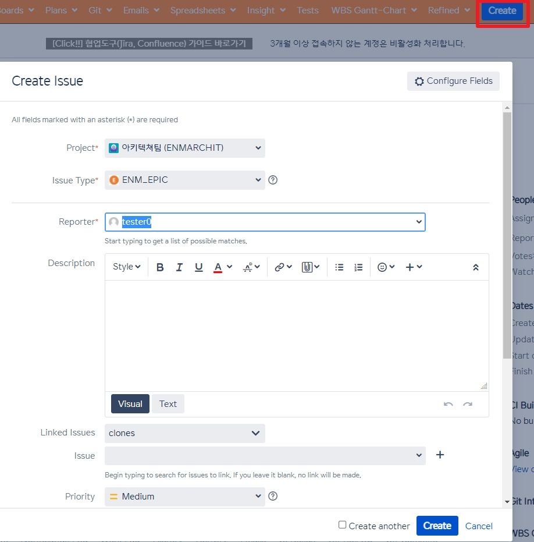534x542 pixels.
Task: Click the Configure Fields gear button
Action: point(453,82)
